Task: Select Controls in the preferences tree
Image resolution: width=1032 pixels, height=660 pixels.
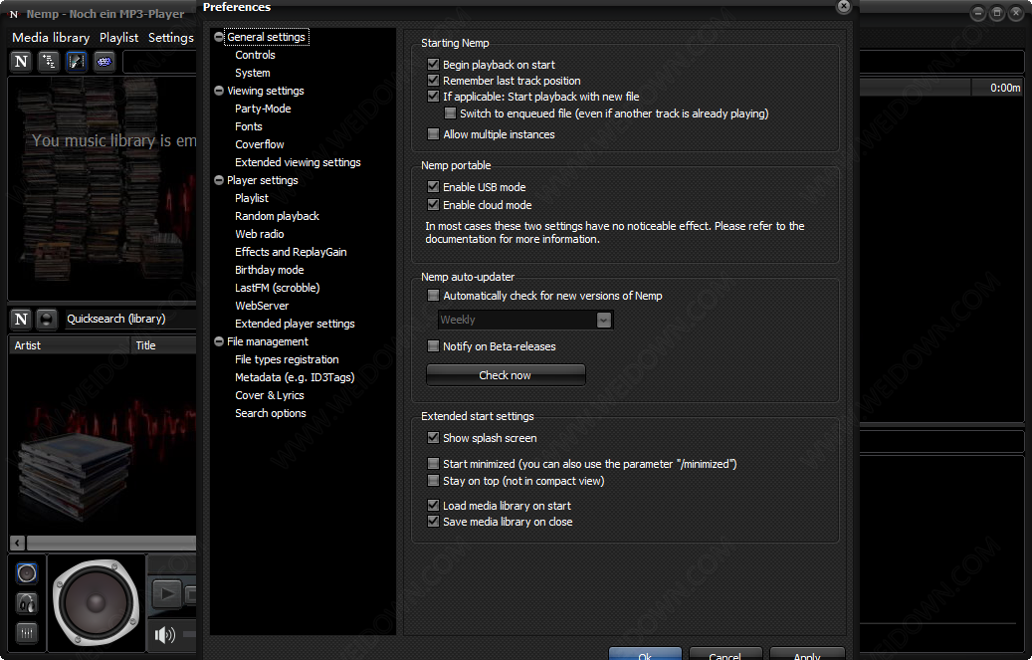Action: click(255, 56)
